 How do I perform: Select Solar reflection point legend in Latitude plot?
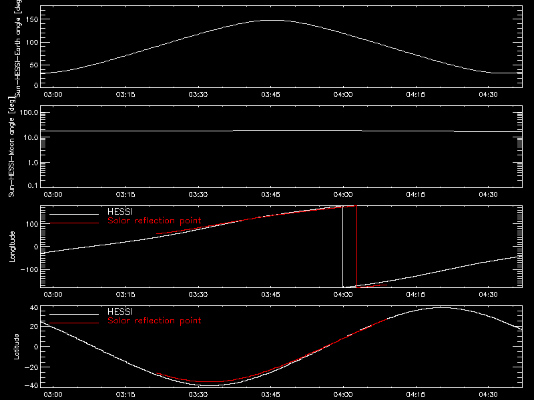point(154,321)
